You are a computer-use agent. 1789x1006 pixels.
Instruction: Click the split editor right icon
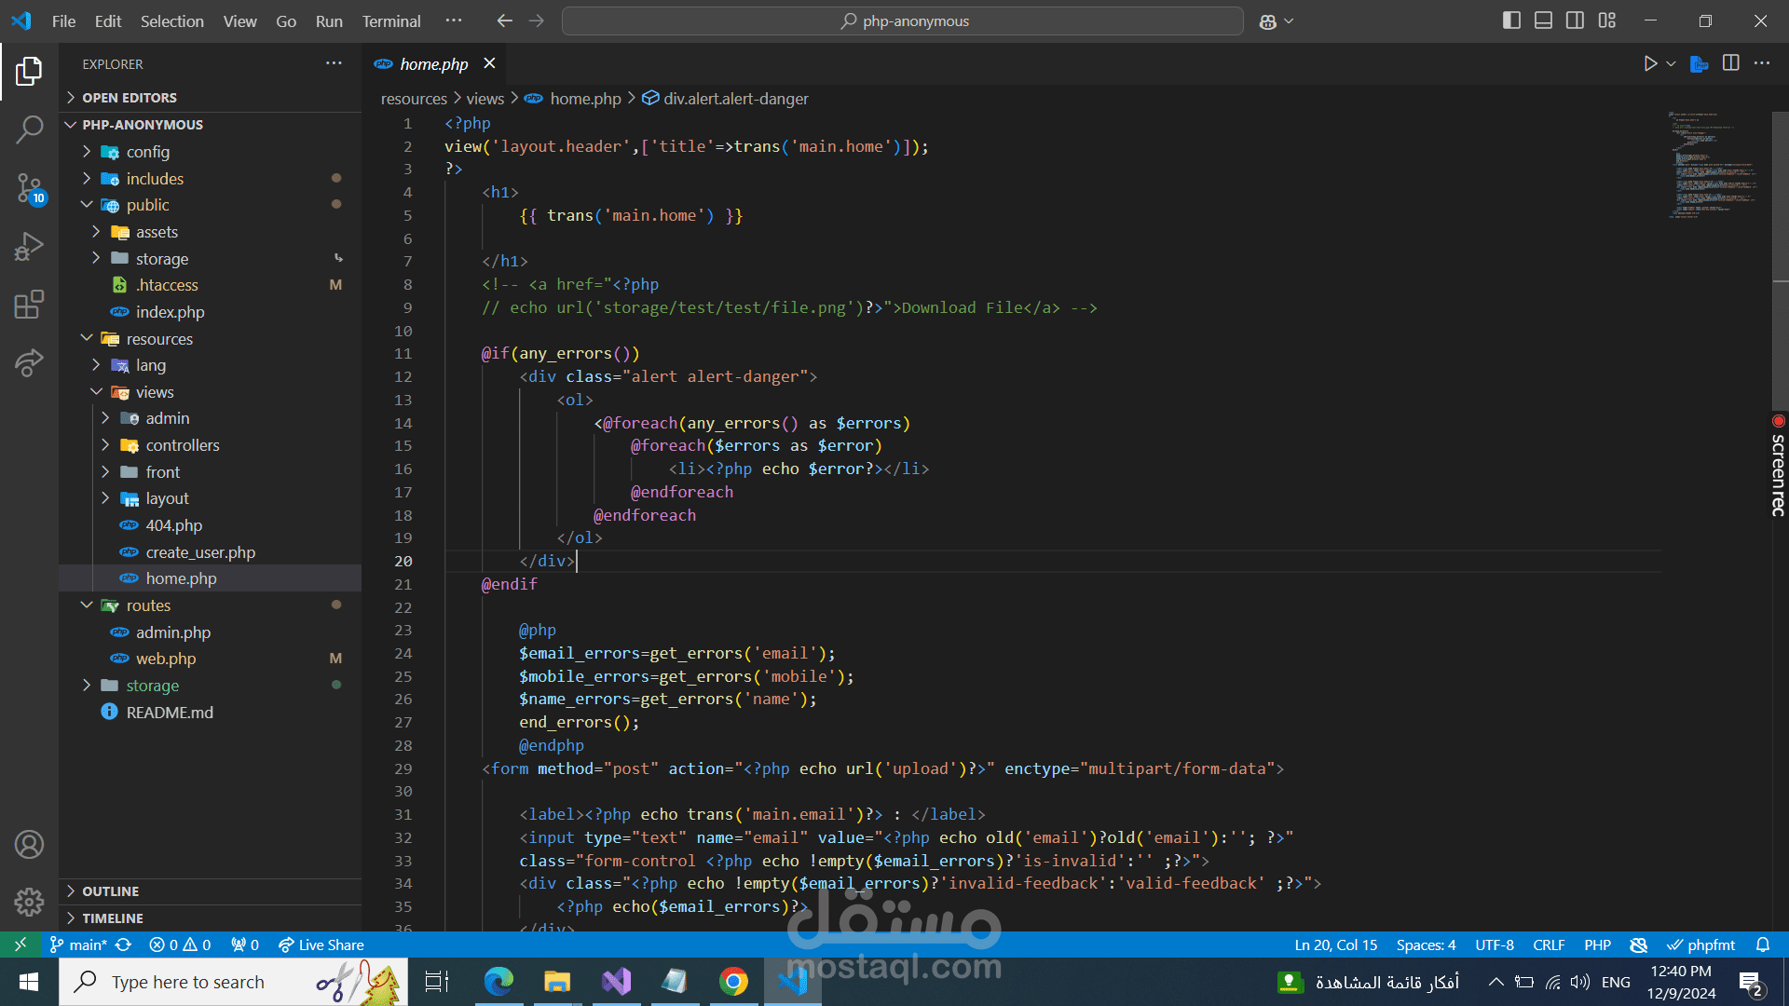point(1730,63)
